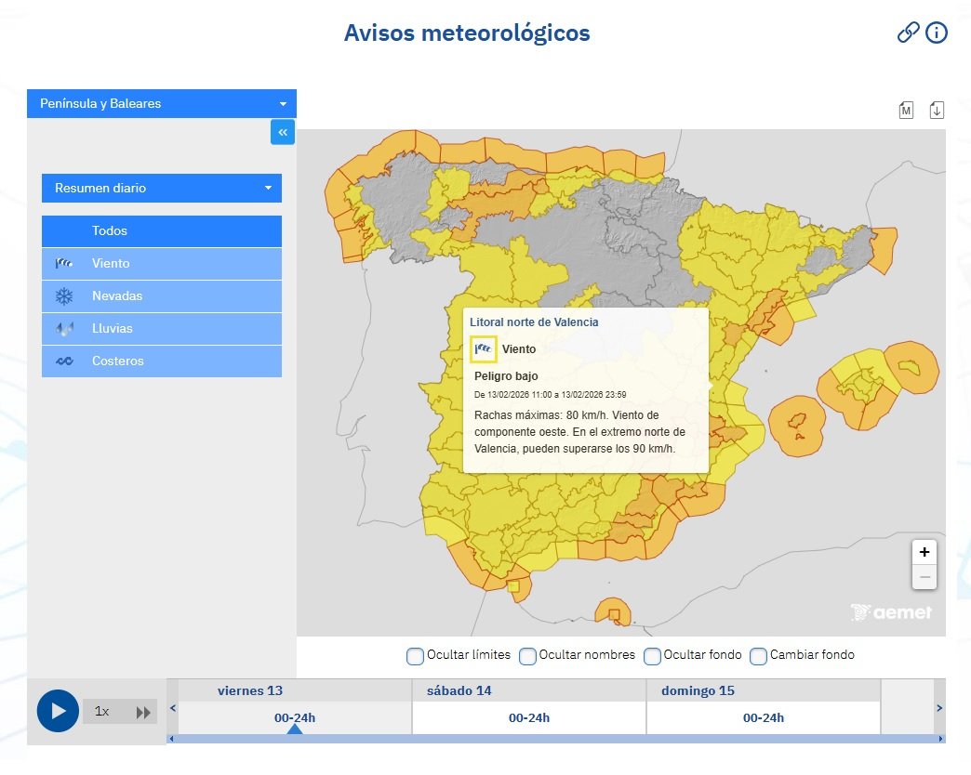Image resolution: width=971 pixels, height=775 pixels.
Task: Start playback of the warnings animation
Action: 58,711
